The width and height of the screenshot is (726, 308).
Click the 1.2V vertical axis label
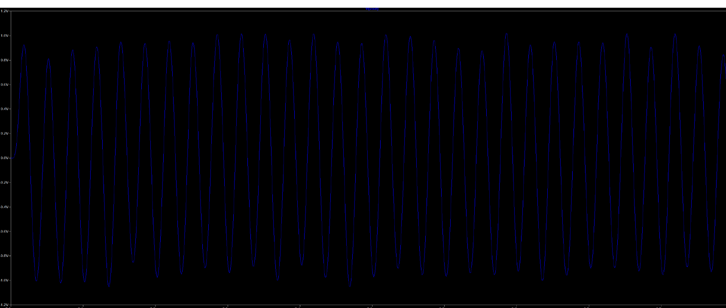point(5,12)
